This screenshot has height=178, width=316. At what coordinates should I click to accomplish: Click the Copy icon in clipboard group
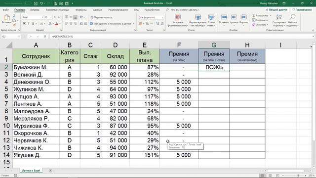click(x=14, y=20)
